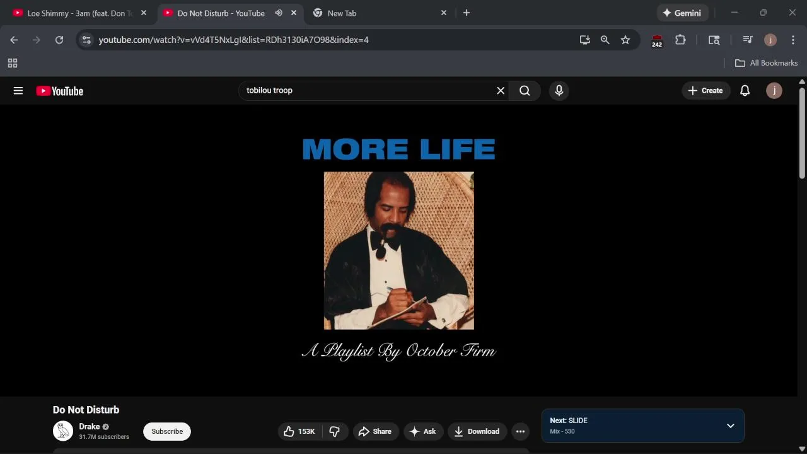Install app icon in address bar
Viewport: 807px width, 454px height.
click(585, 40)
